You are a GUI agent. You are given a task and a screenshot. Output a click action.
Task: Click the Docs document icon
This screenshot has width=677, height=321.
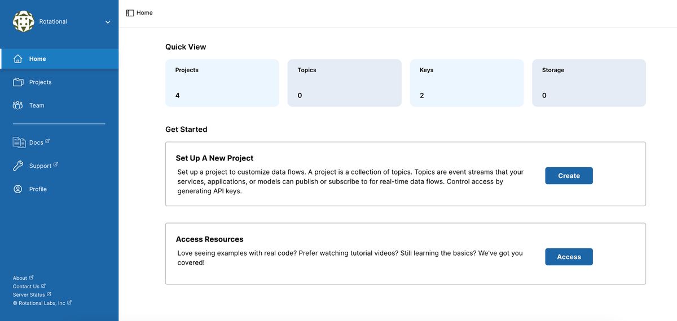point(19,142)
